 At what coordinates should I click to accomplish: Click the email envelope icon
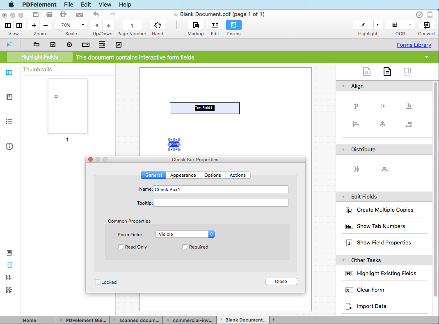click(80, 14)
